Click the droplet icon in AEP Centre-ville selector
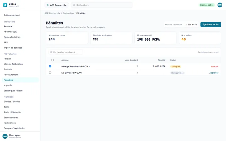The height and width of the screenshot is (141, 226). [48, 5]
